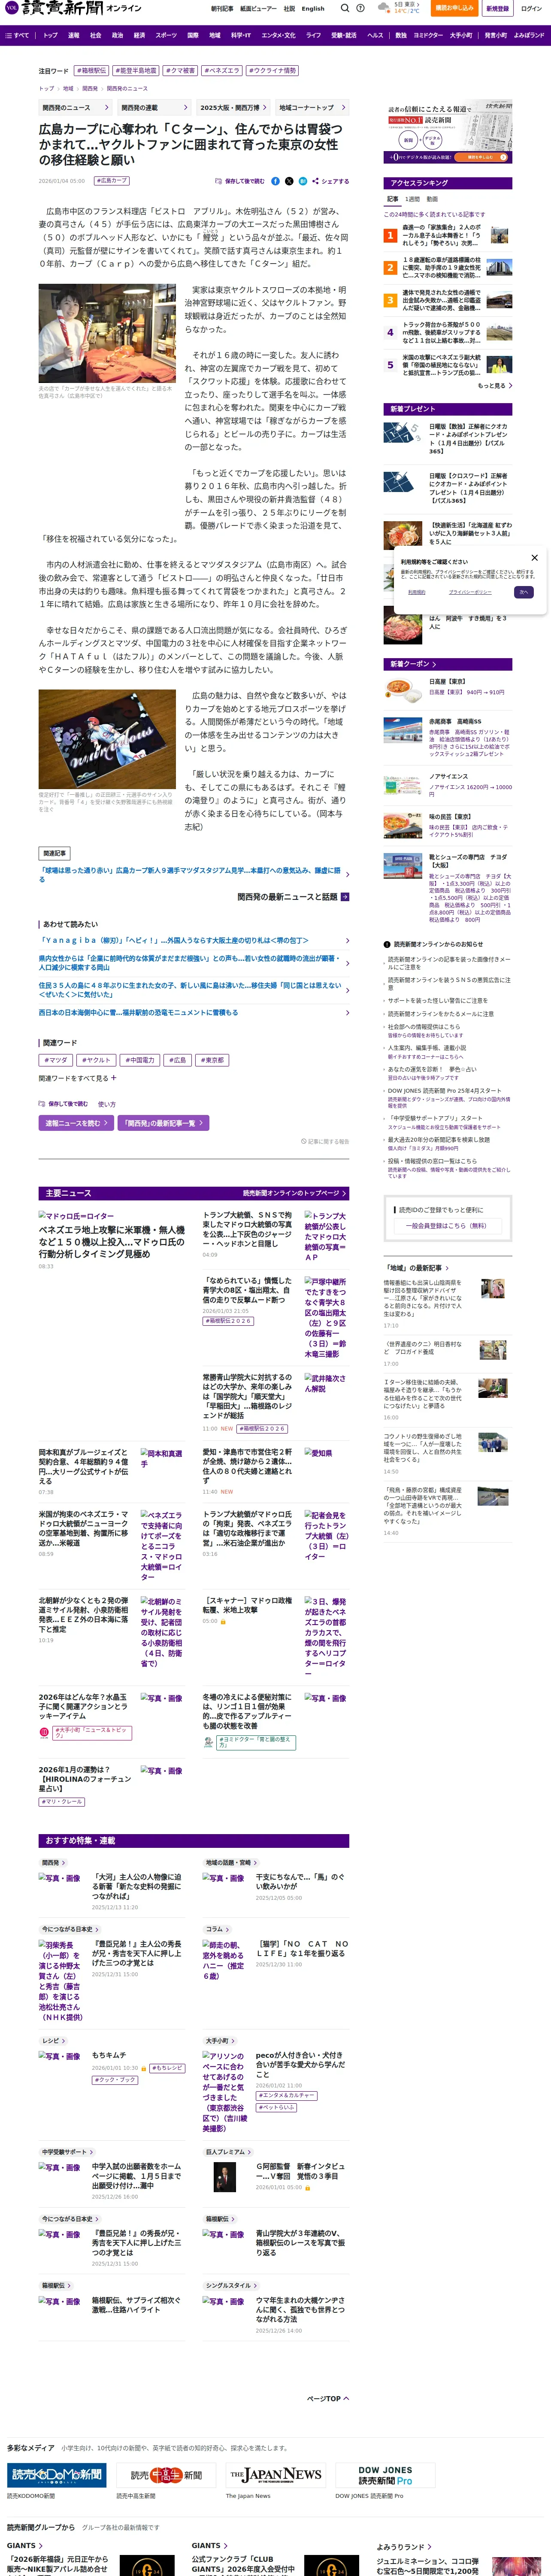Click the DOW JONES 読売新聞 Pro logo
This screenshot has width=551, height=2576.
[385, 2475]
